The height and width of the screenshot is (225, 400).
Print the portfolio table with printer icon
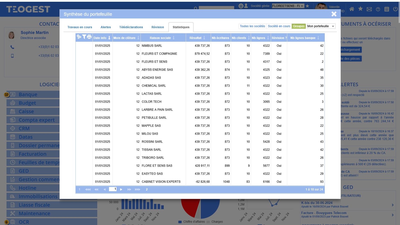[89, 37]
